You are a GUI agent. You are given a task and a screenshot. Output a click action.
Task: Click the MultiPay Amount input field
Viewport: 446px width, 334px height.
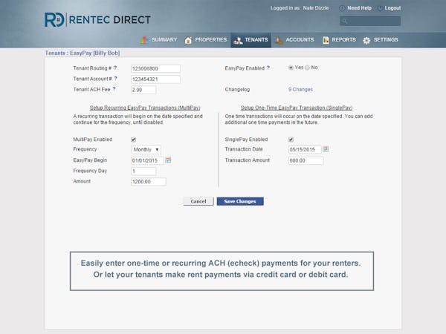[149, 182]
